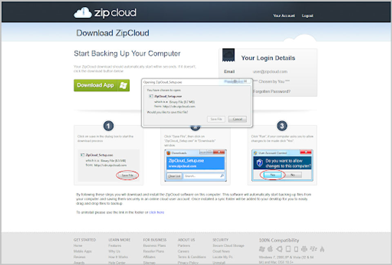Click the Apple compatibility icon in footer
392x265 pixels.
pyautogui.click(x=270, y=249)
